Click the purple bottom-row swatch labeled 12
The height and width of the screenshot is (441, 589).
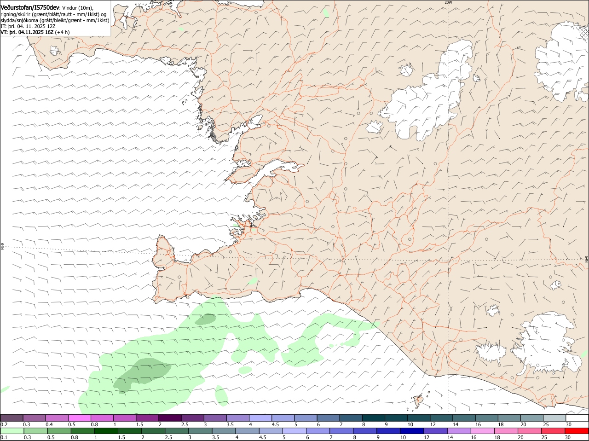click(435, 431)
